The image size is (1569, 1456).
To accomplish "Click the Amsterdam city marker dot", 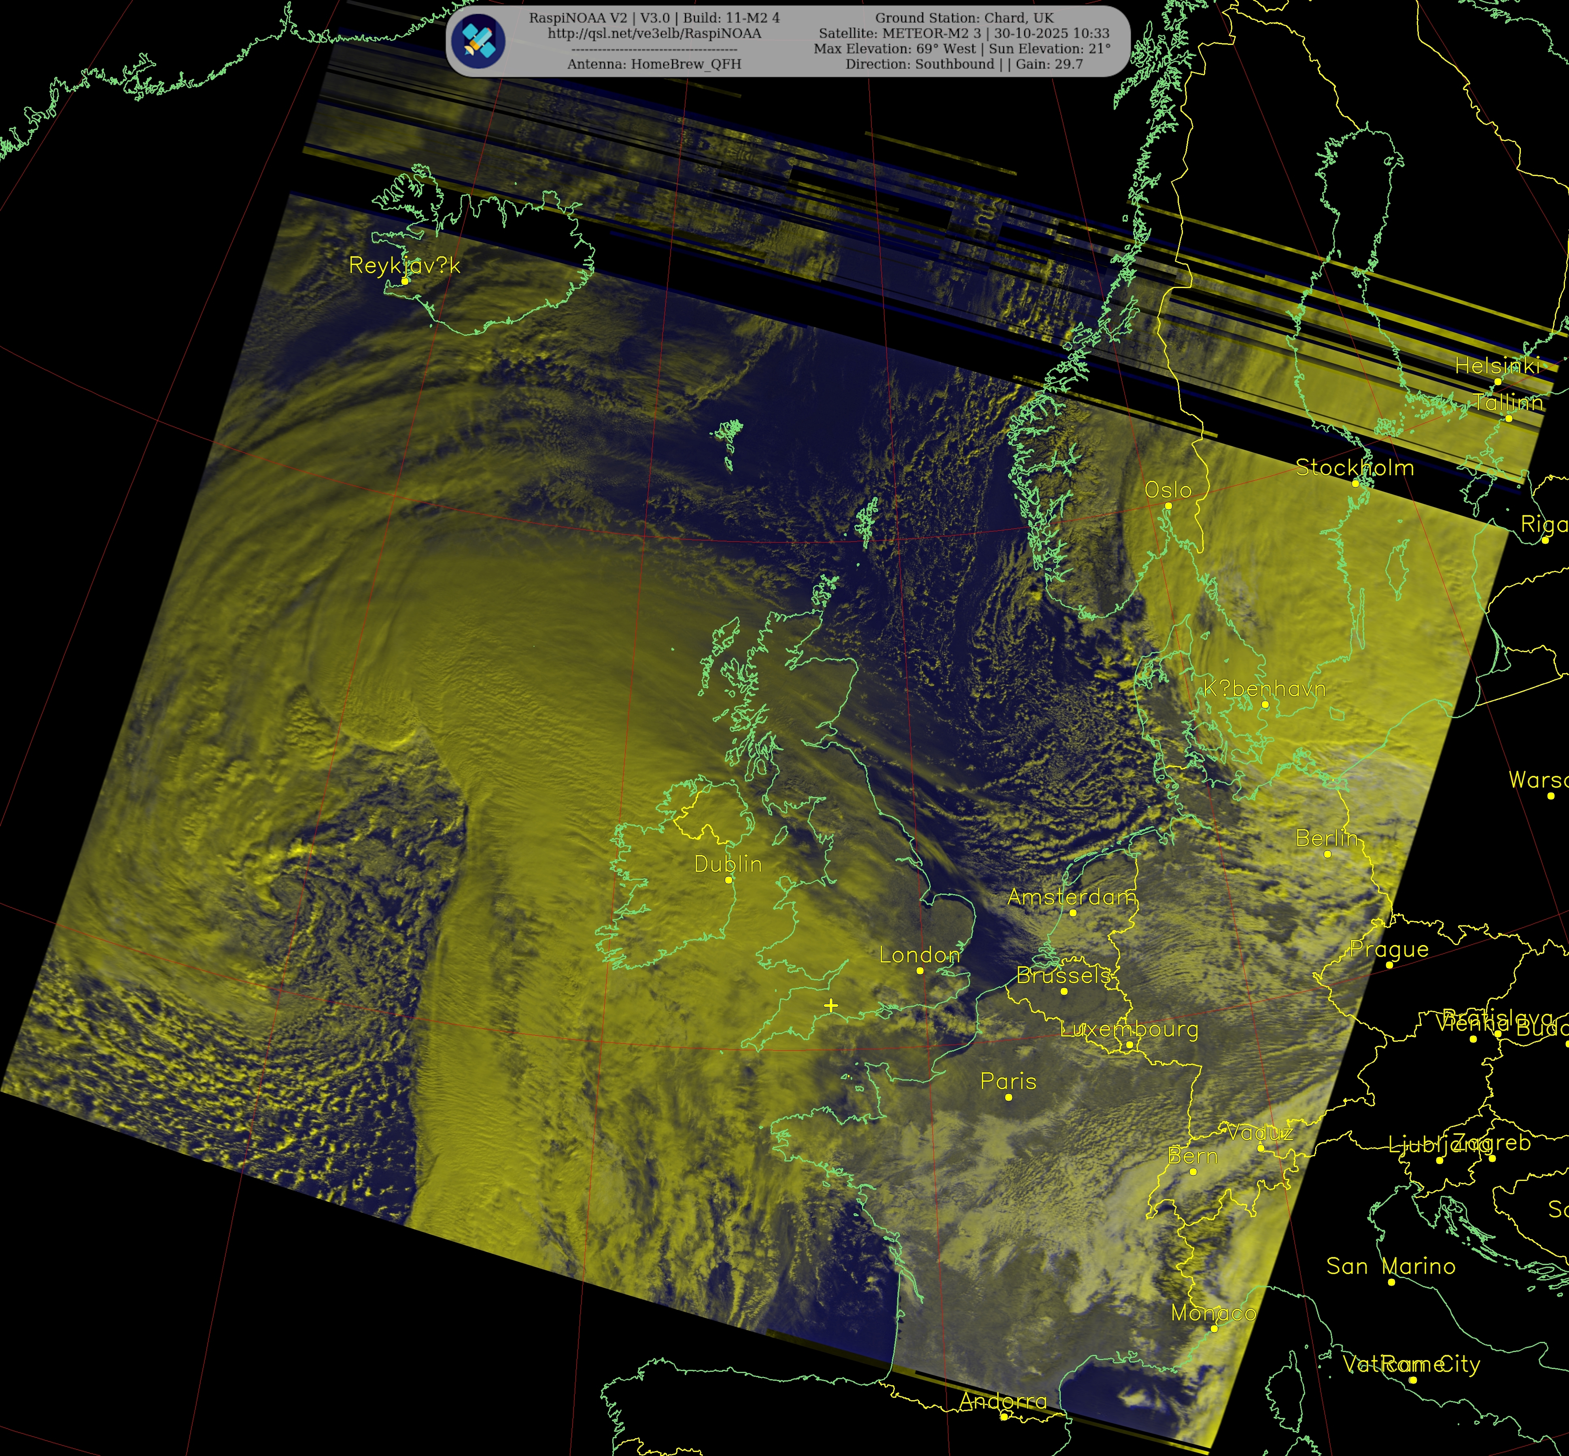I will click(x=1072, y=913).
